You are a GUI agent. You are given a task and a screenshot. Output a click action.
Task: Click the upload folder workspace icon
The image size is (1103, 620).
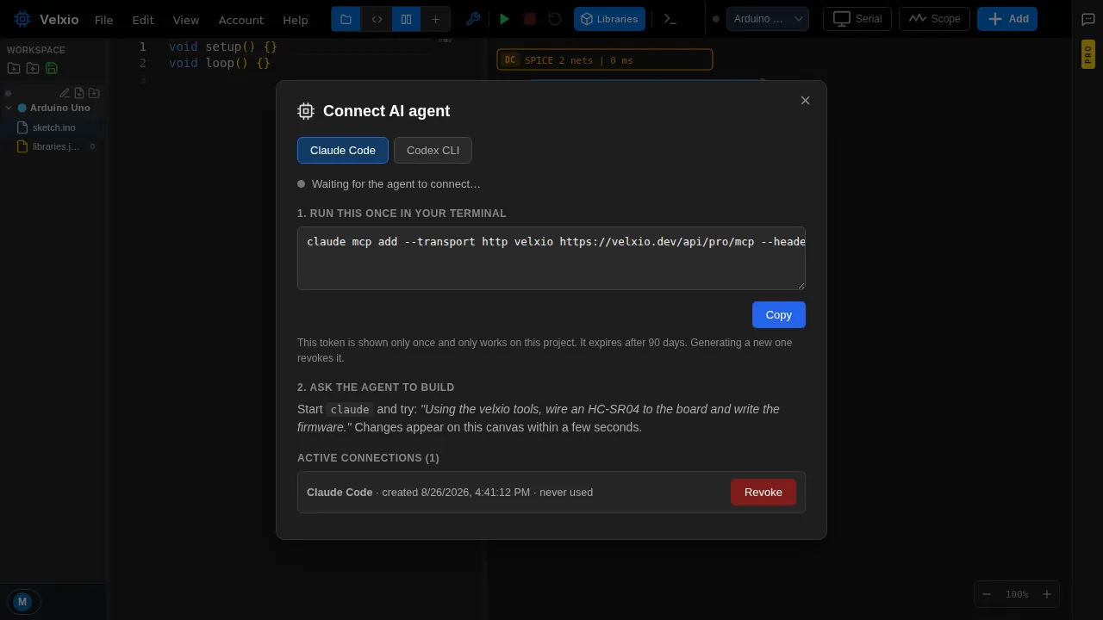click(33, 68)
